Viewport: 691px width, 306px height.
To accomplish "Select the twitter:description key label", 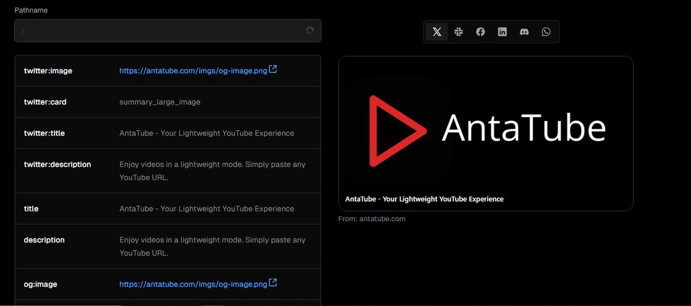I will click(x=58, y=164).
